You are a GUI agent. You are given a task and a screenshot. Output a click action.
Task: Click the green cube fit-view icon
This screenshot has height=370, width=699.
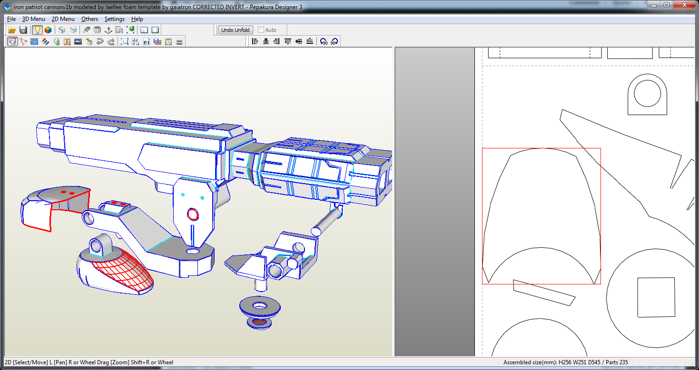pyautogui.click(x=130, y=30)
